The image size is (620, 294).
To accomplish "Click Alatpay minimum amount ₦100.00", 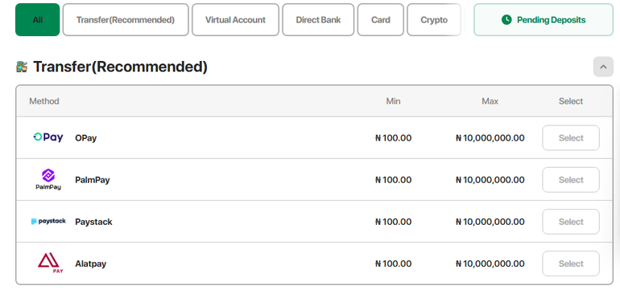I will pos(393,263).
